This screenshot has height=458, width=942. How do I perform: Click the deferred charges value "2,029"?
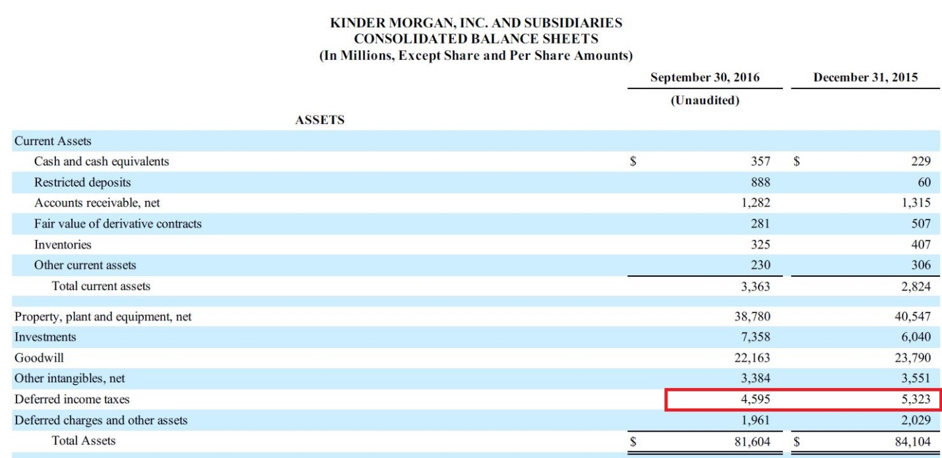pyautogui.click(x=916, y=420)
